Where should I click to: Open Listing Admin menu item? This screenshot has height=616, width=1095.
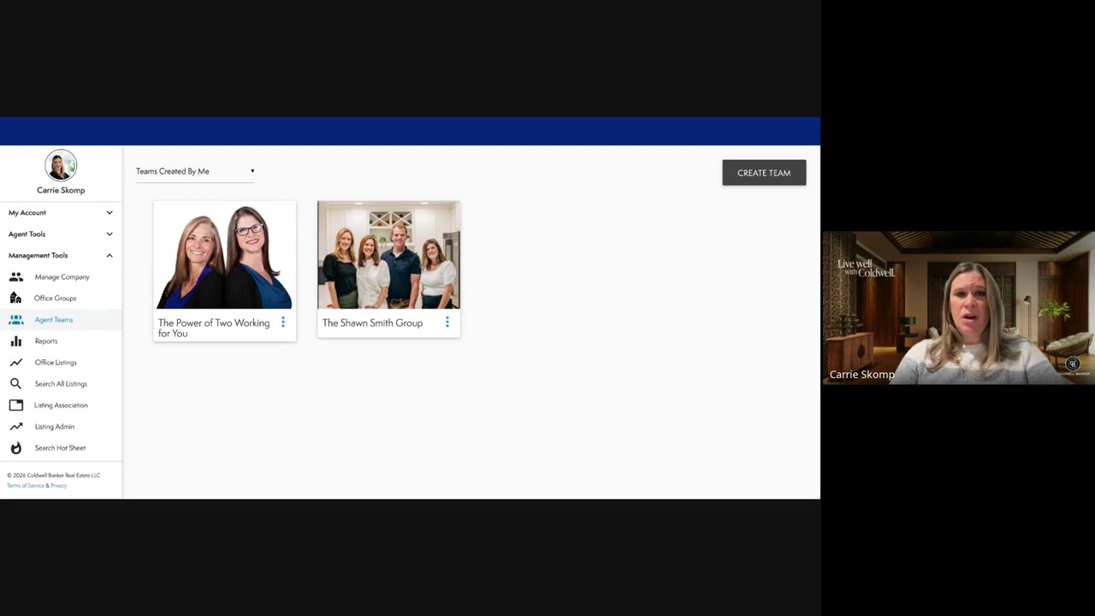point(61,427)
